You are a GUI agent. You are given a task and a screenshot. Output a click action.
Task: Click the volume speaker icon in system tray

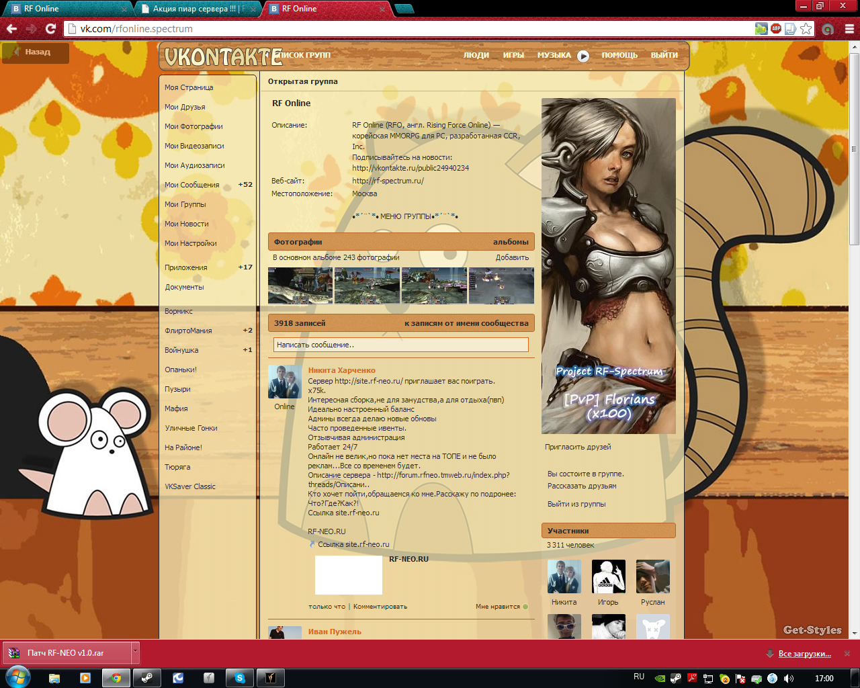coord(788,679)
